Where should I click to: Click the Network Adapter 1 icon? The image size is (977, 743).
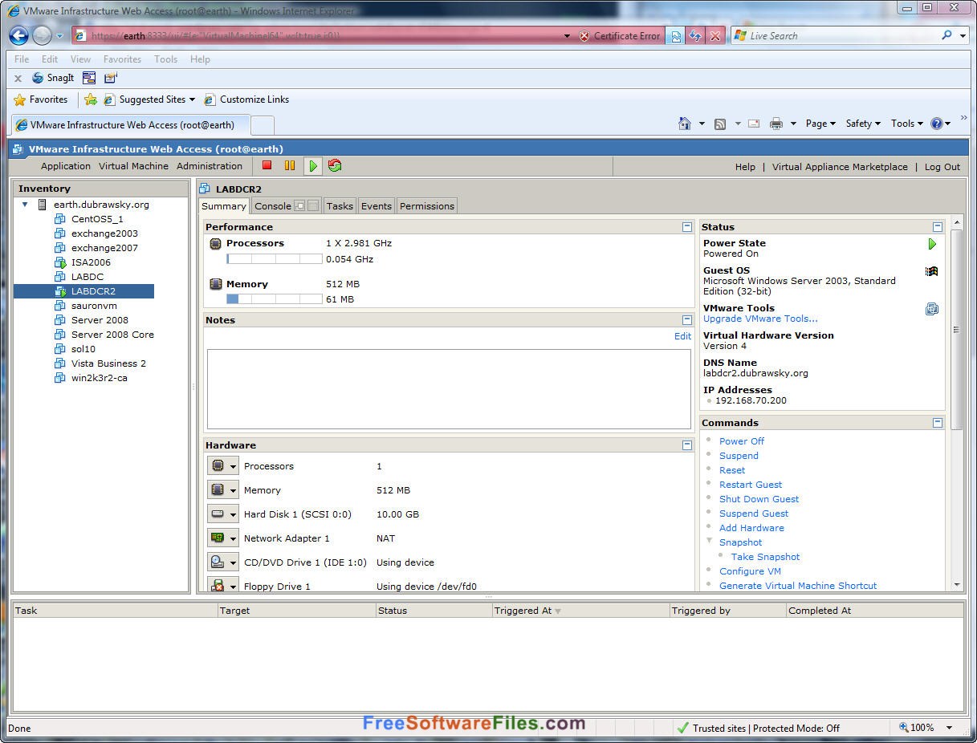[217, 538]
